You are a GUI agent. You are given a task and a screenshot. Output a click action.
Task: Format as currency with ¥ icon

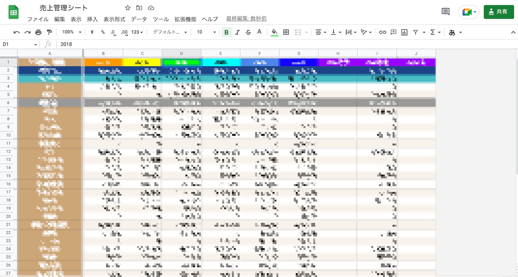92,32
